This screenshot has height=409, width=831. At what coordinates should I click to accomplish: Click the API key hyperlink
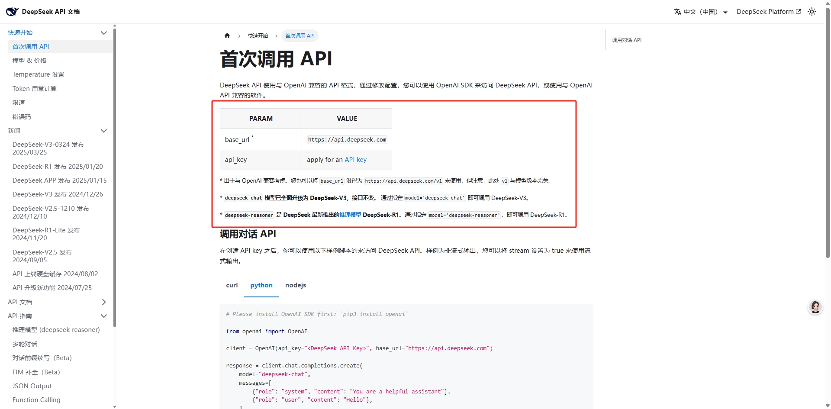point(355,160)
